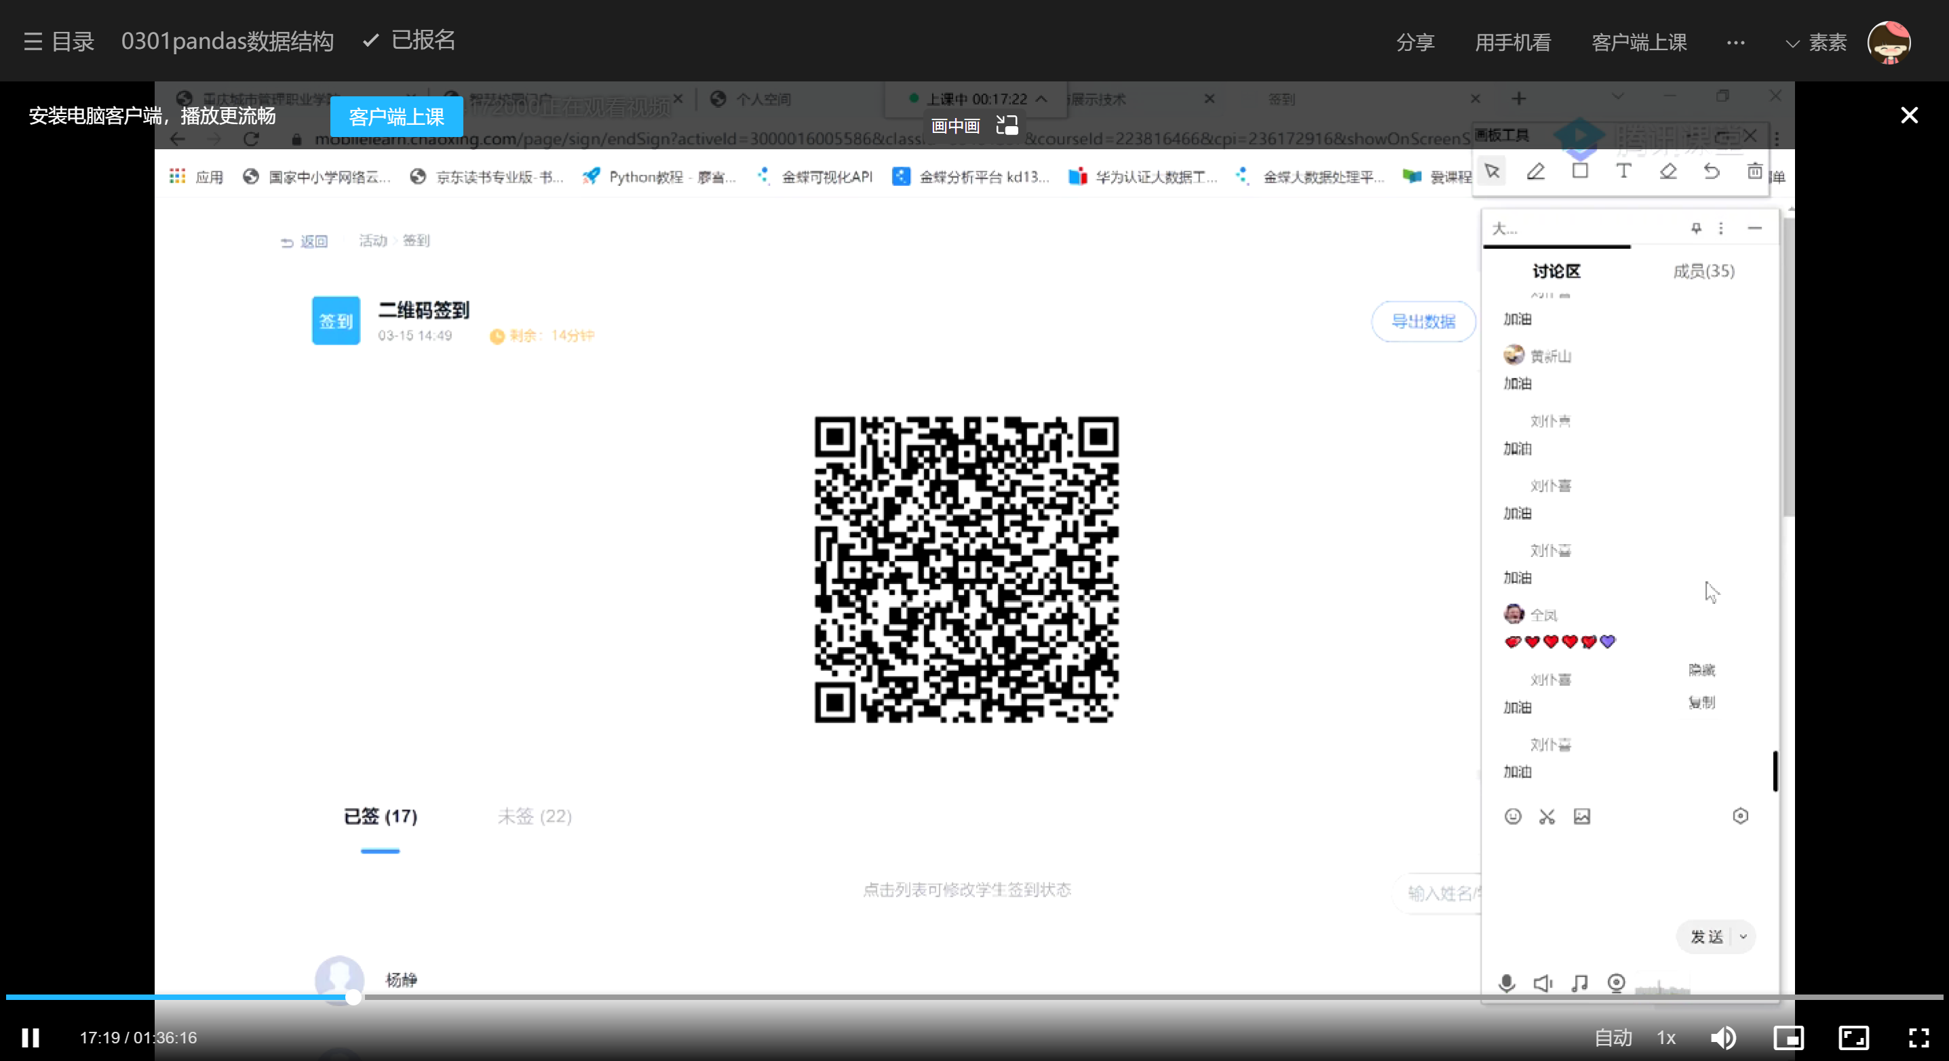Screen dimensions: 1949x1061
Task: Click the 分享 share link
Action: (x=1415, y=42)
